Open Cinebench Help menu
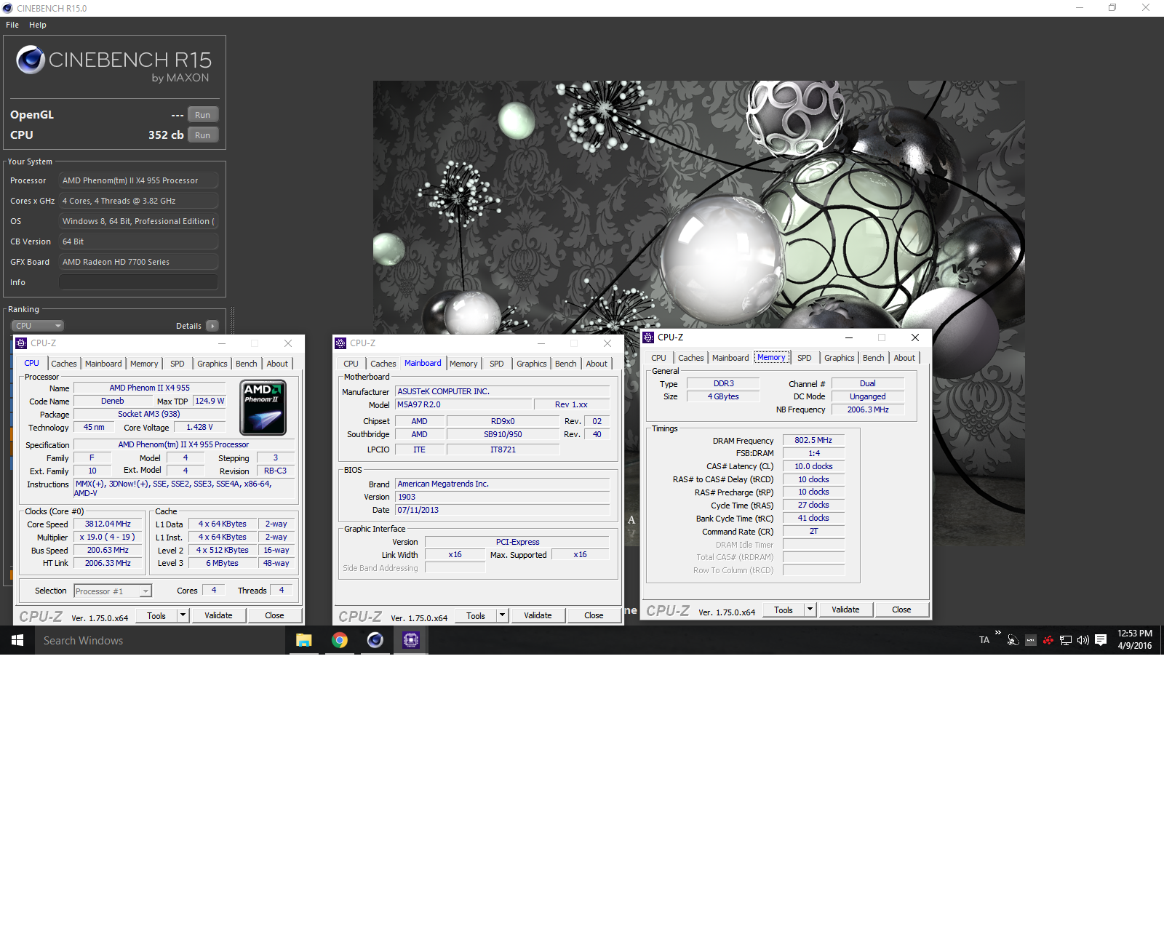Viewport: 1164px width, 931px height. point(38,25)
